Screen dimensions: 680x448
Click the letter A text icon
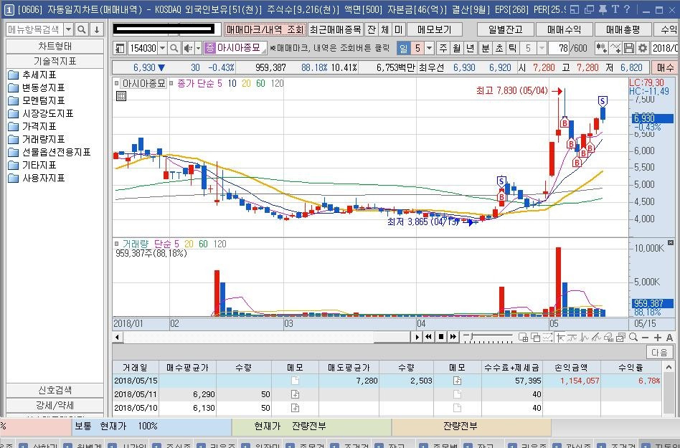point(669,338)
